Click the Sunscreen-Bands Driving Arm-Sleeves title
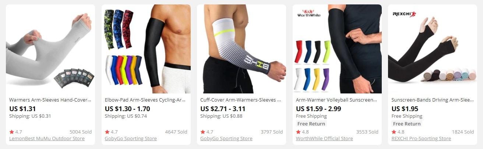483x149 pixels. point(432,100)
